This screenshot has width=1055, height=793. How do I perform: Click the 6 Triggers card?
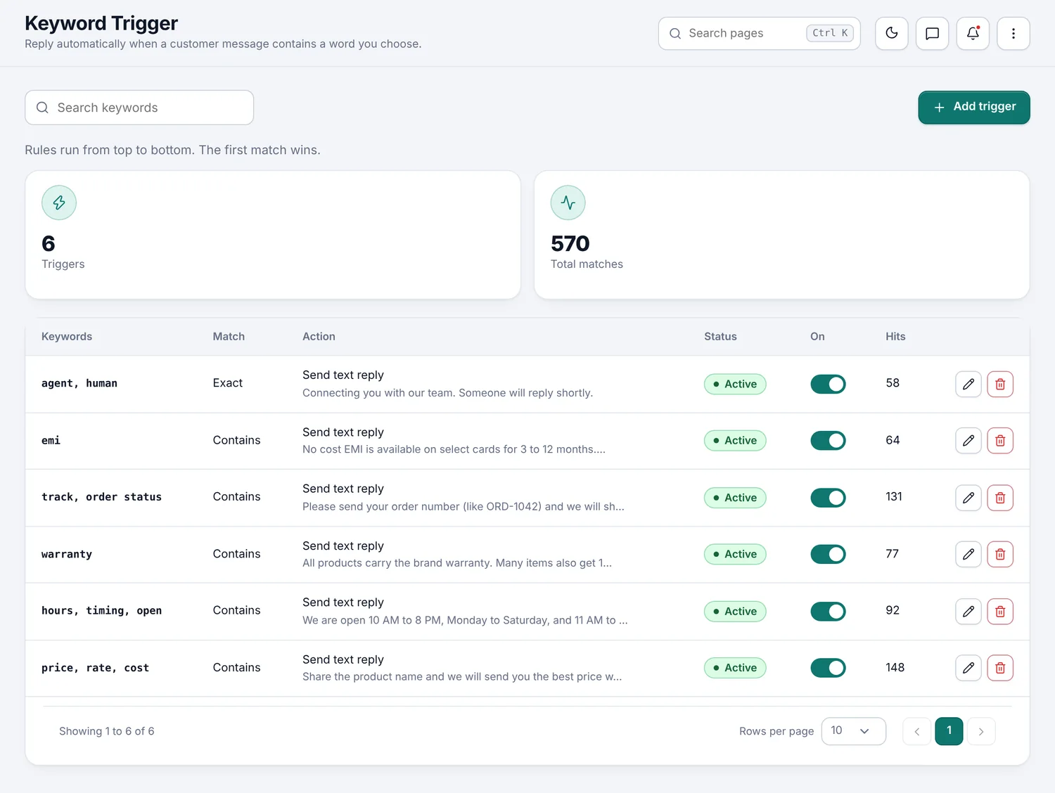coord(273,235)
